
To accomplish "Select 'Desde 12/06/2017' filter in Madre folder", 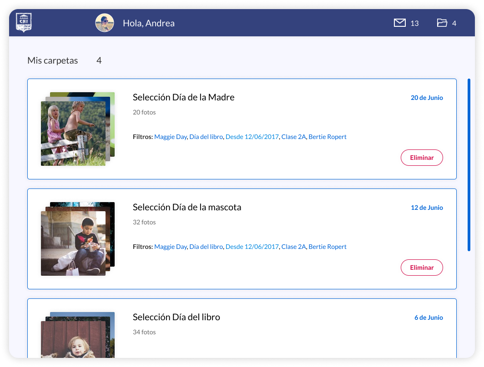I will point(252,137).
